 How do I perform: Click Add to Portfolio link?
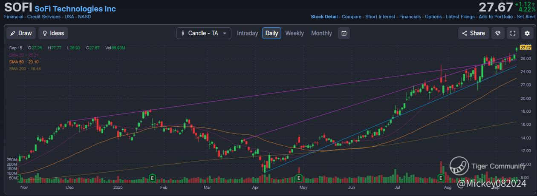pos(496,17)
